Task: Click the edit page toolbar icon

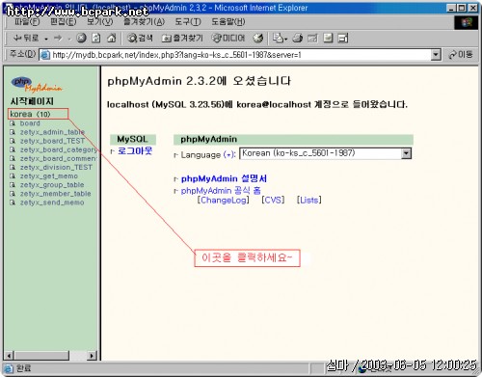Action: [312, 39]
